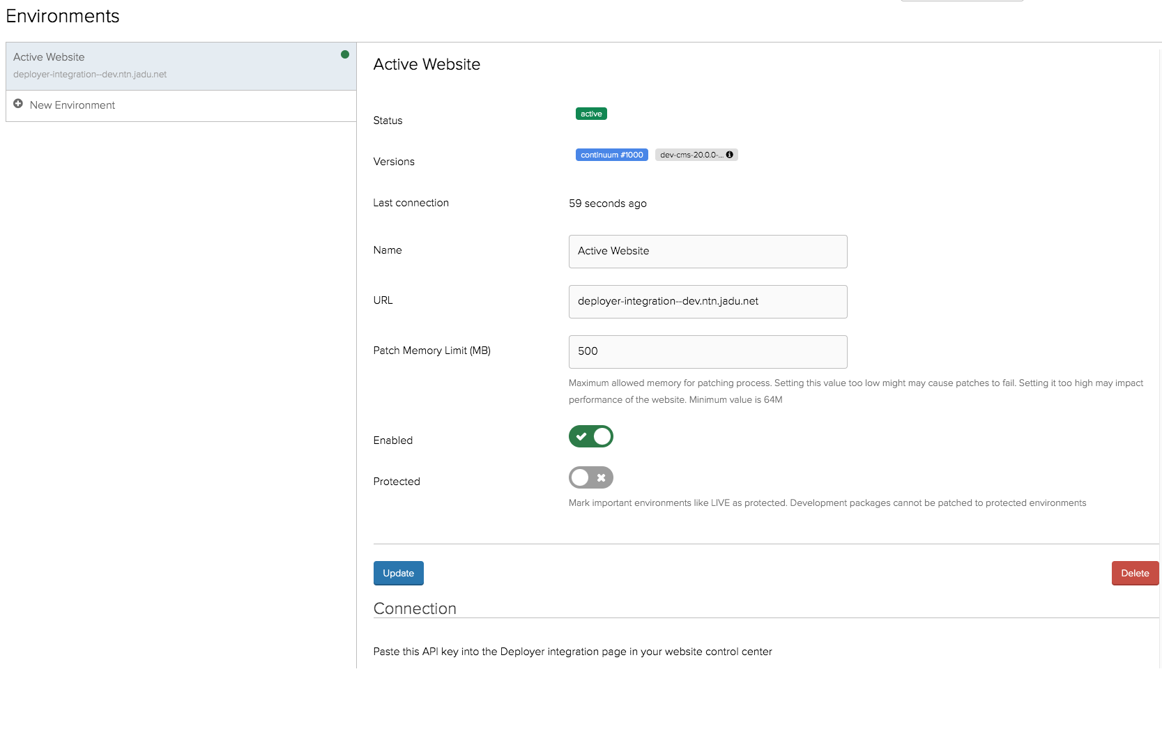Focus the URL input field

pyautogui.click(x=708, y=302)
